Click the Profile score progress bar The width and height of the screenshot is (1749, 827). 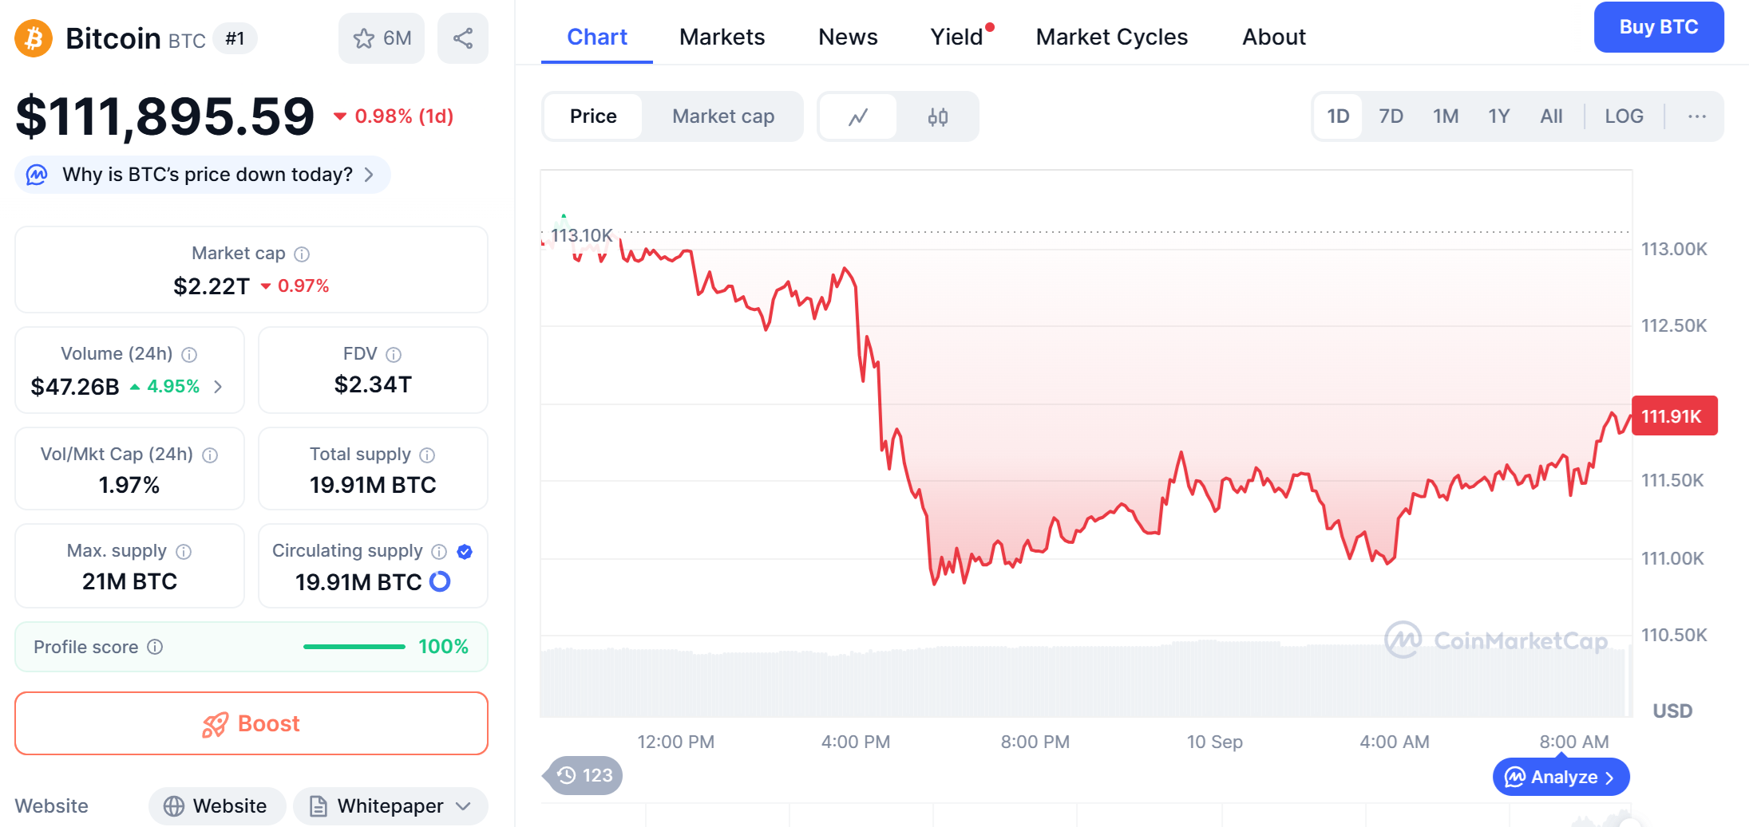pyautogui.click(x=354, y=647)
